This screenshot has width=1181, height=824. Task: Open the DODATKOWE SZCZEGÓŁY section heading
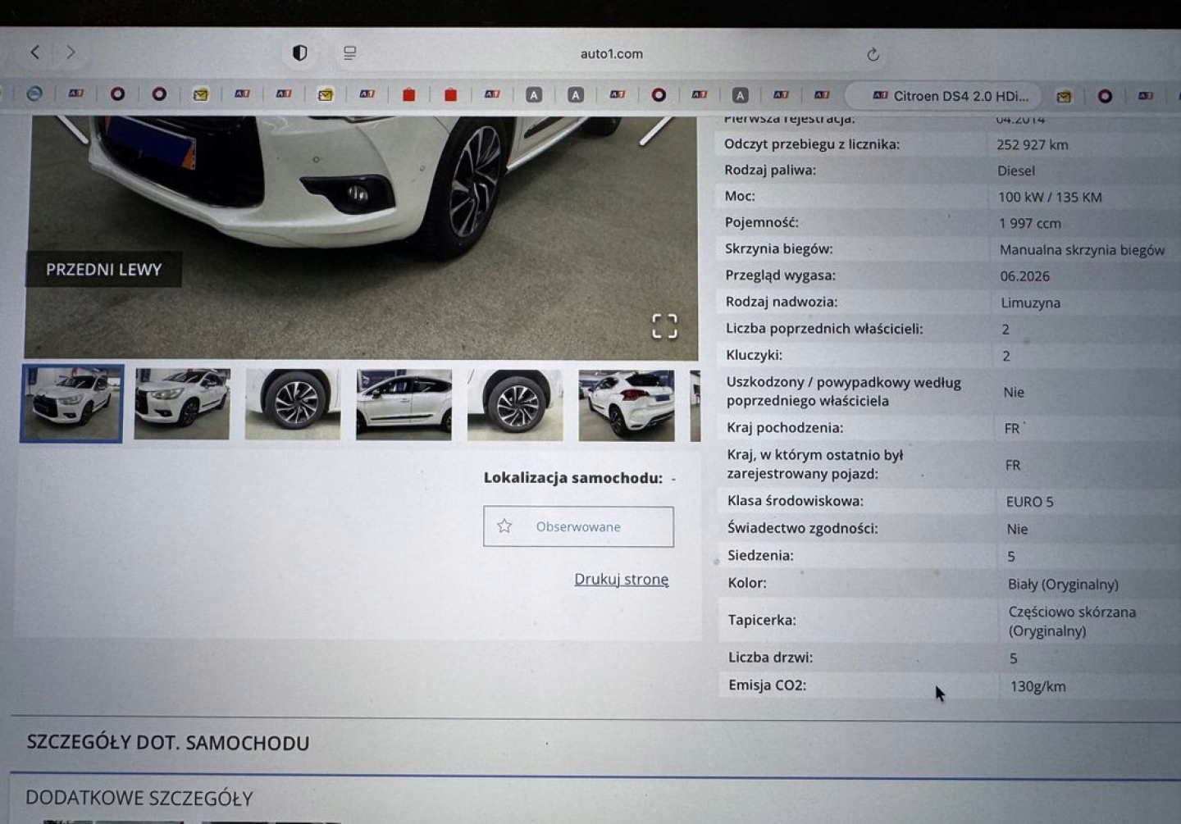click(x=139, y=798)
